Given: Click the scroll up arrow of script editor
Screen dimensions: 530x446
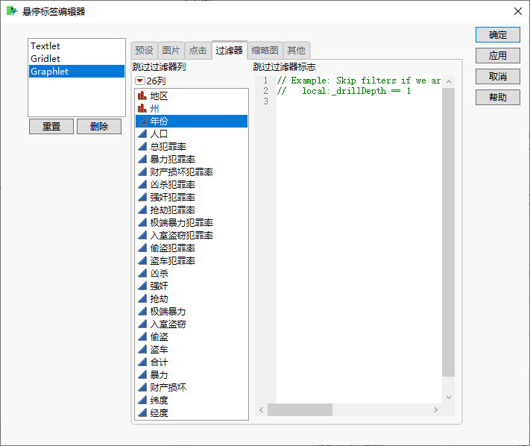Looking at the screenshot, I should pos(449,81).
